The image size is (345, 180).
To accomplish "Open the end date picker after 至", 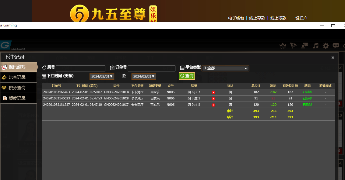I will [144, 76].
